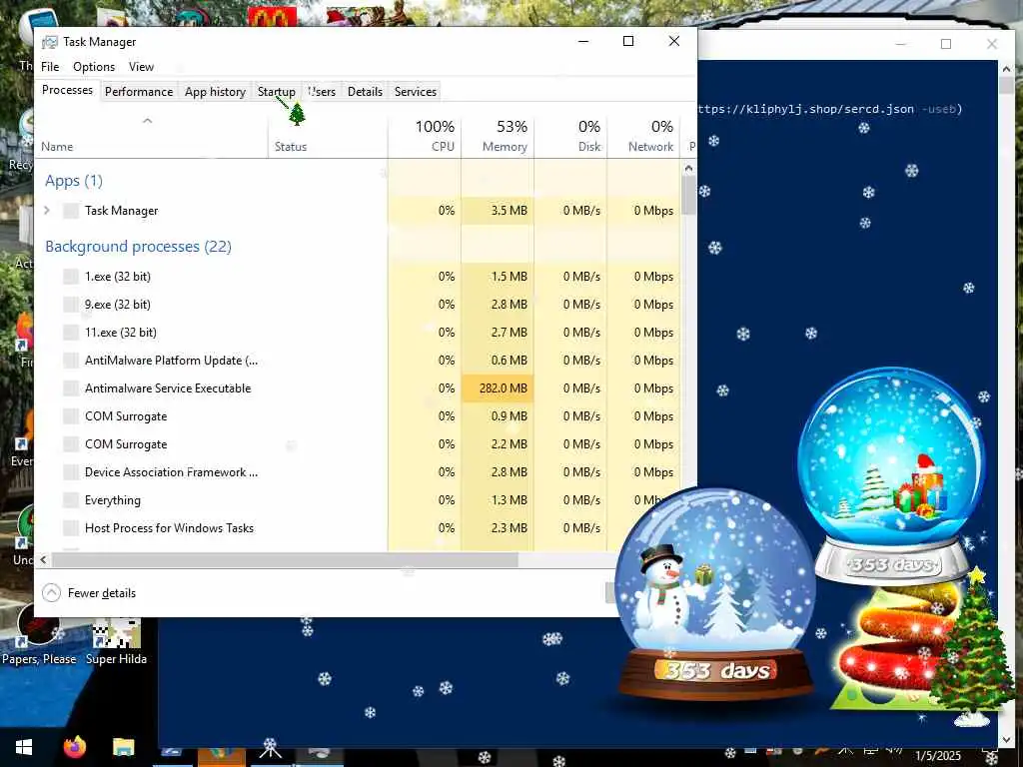Open the File menu

pyautogui.click(x=50, y=67)
